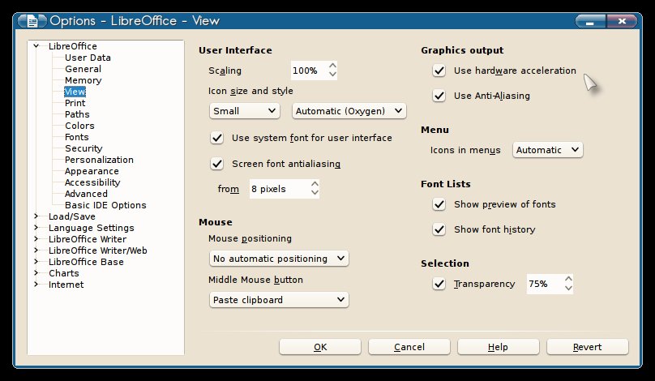Select Advanced in the options tree
The image size is (655, 381).
[86, 194]
